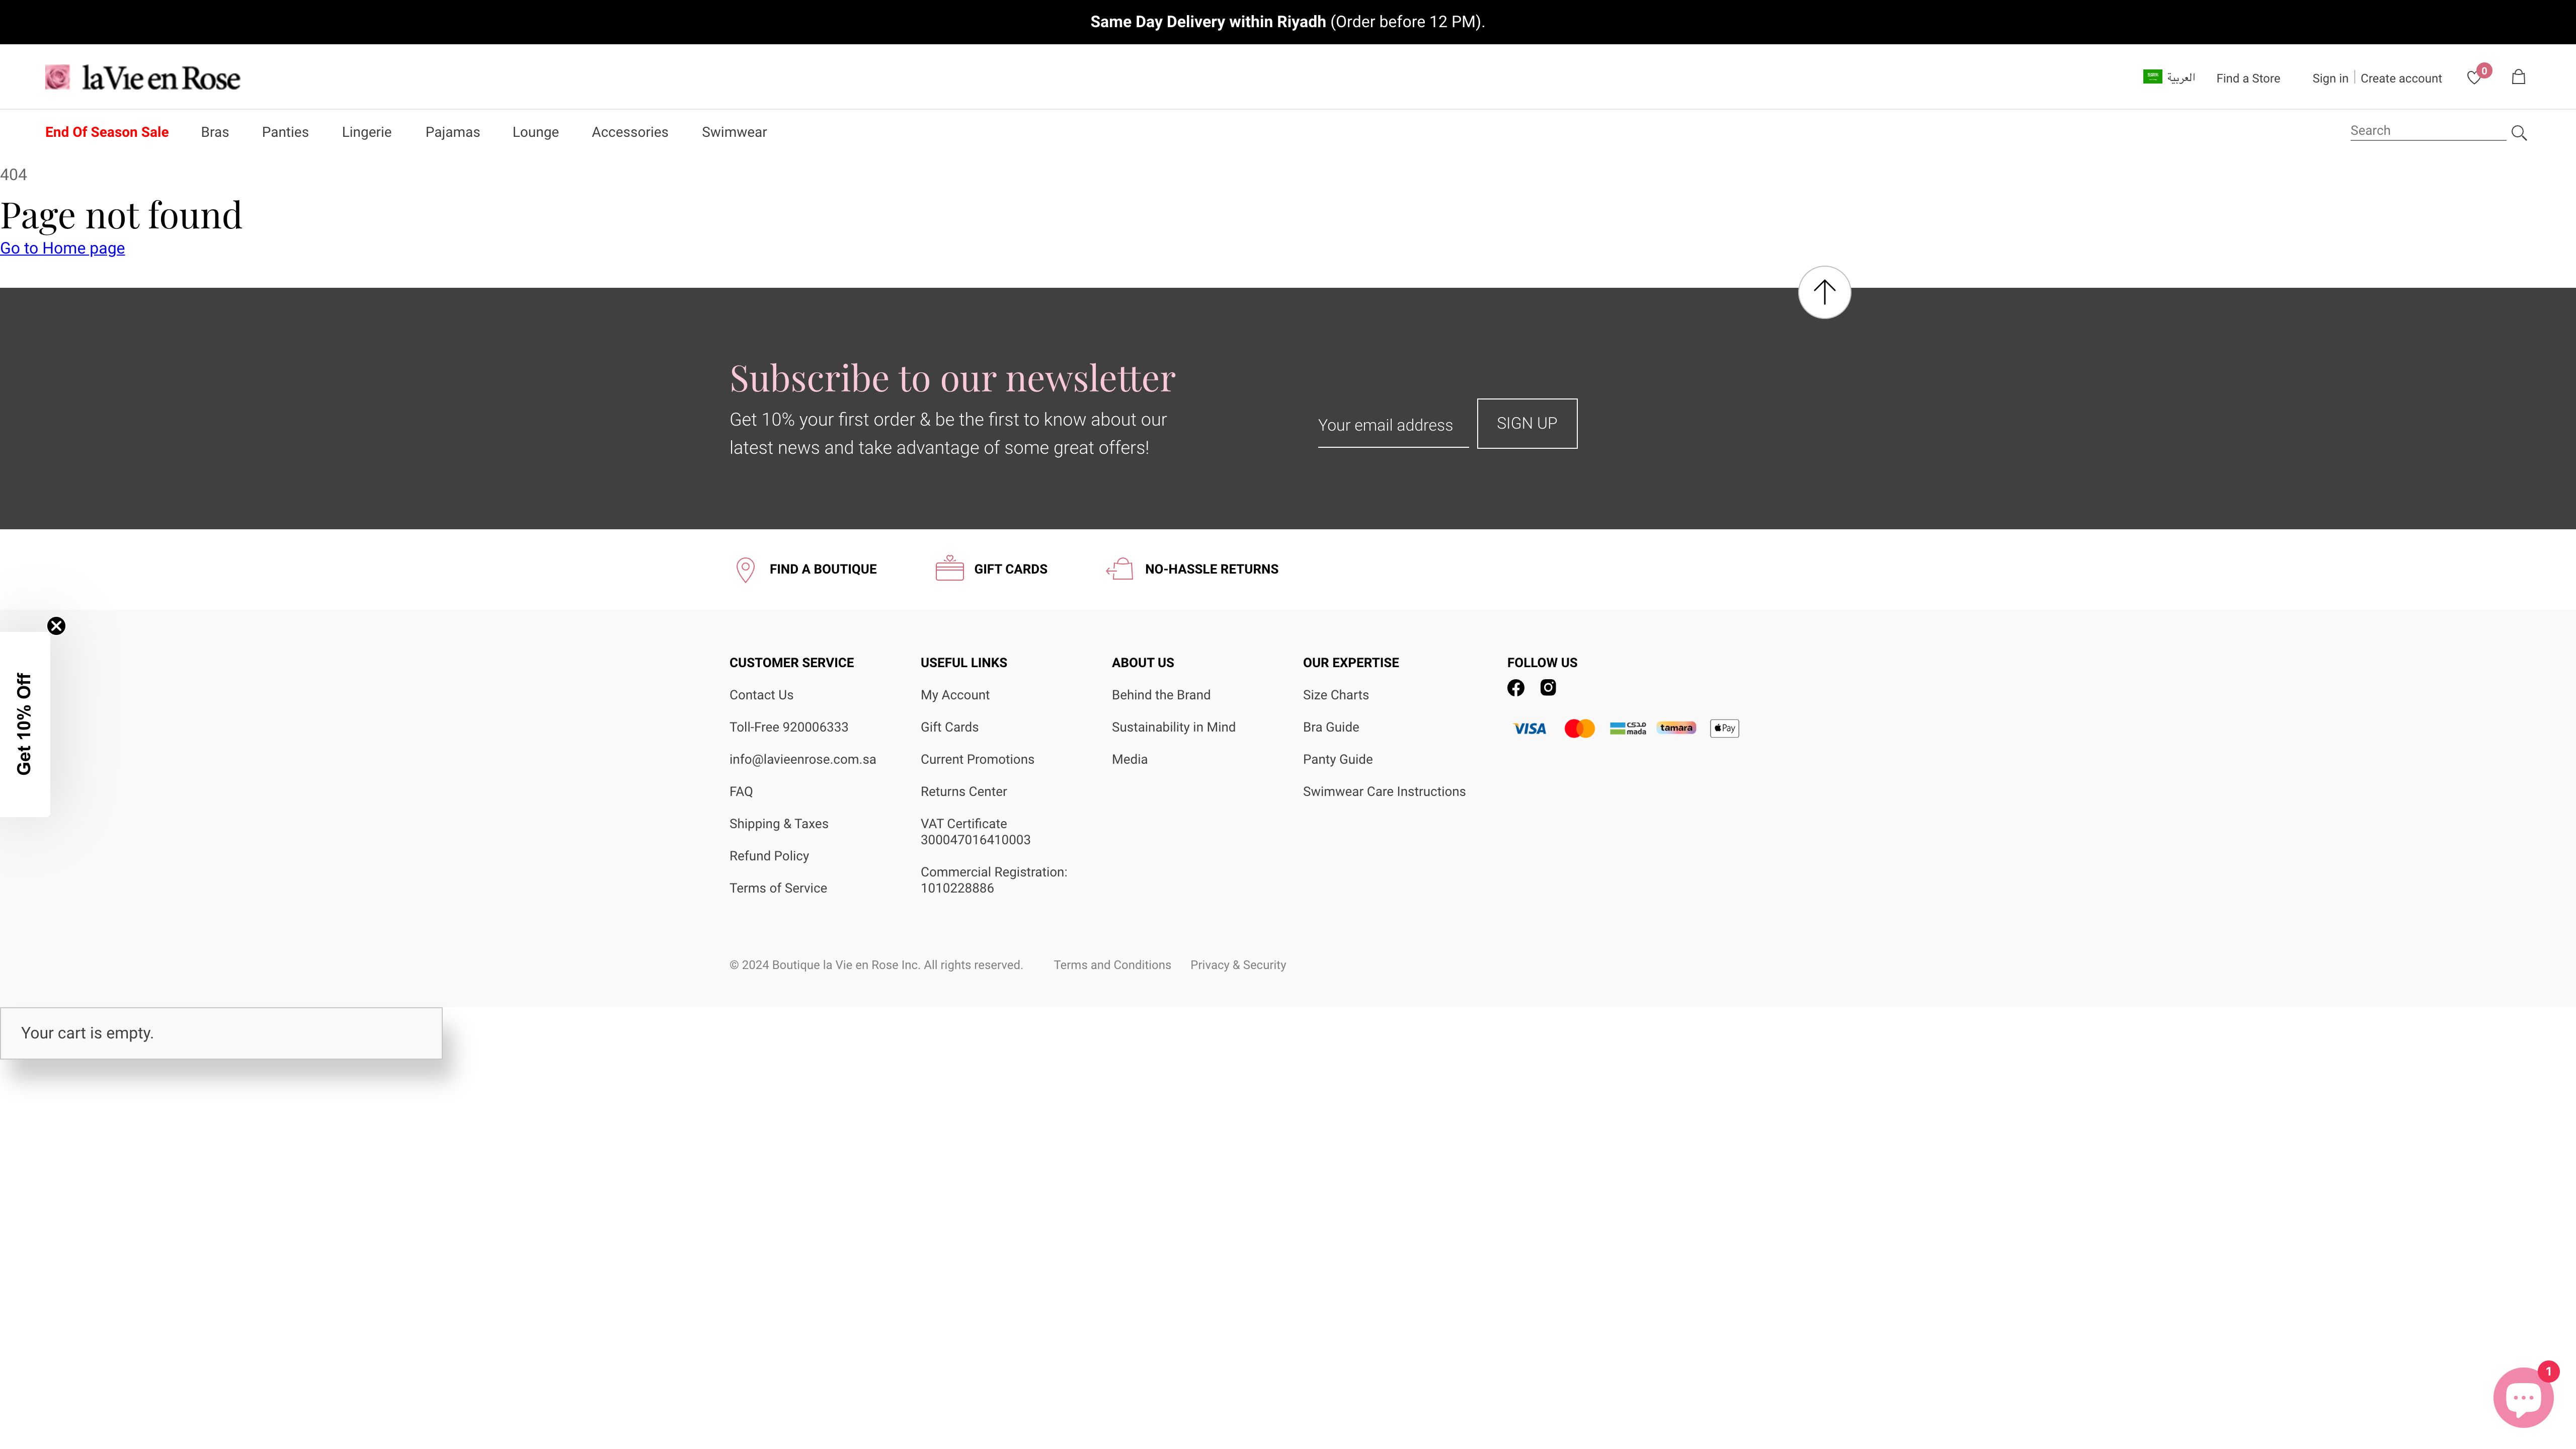Open the End Of Season Sale menu
This screenshot has height=1449, width=2576.
tap(107, 132)
